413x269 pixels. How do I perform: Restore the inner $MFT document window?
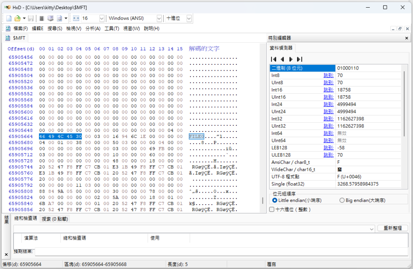[x=400, y=29]
